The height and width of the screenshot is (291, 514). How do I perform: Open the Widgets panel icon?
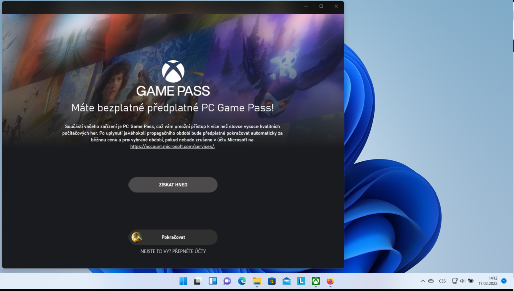point(213,281)
